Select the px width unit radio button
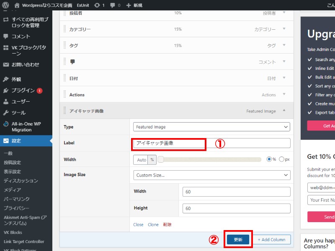This screenshot has width=335, height=251. pos(281,159)
